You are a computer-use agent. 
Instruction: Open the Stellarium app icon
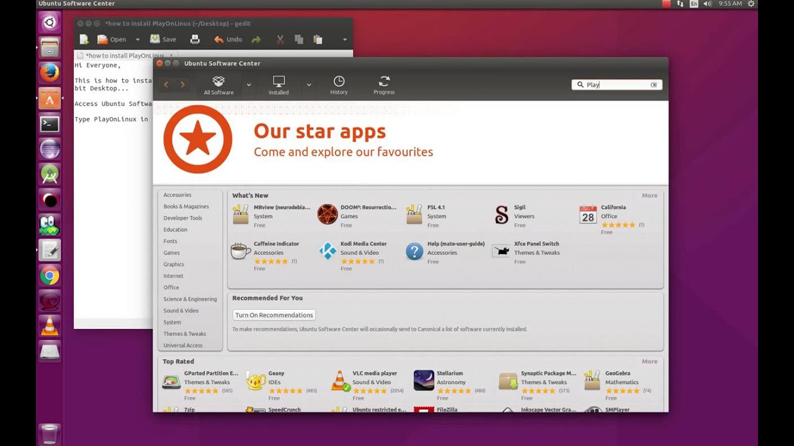(424, 381)
